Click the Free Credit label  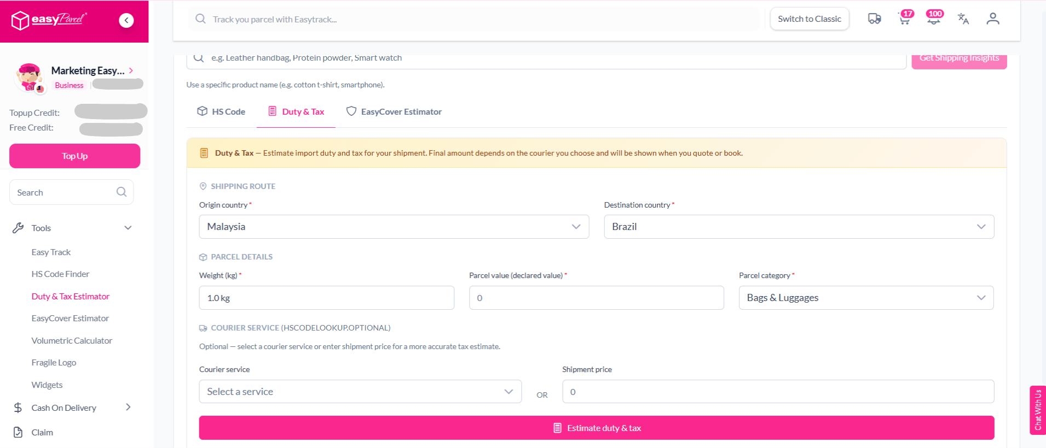pyautogui.click(x=31, y=127)
